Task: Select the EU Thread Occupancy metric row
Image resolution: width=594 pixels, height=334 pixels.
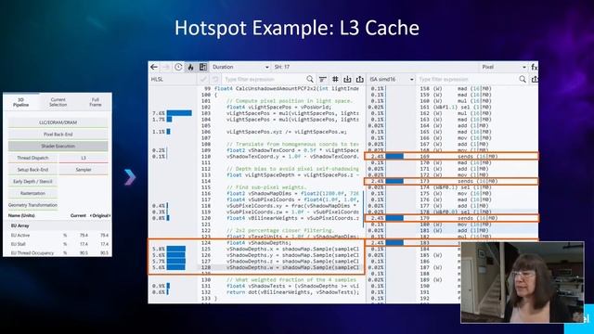Action: click(58, 253)
